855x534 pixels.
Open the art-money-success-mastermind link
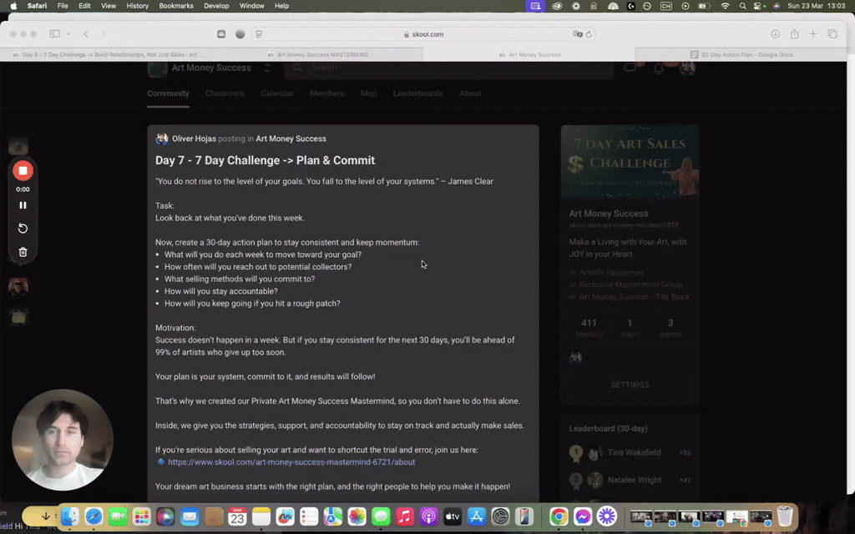[x=291, y=462]
